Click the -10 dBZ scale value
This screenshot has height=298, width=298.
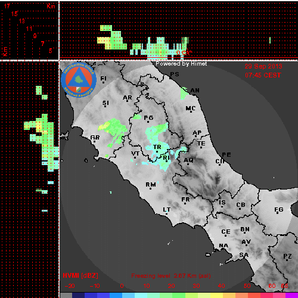pyautogui.click(x=95, y=286)
